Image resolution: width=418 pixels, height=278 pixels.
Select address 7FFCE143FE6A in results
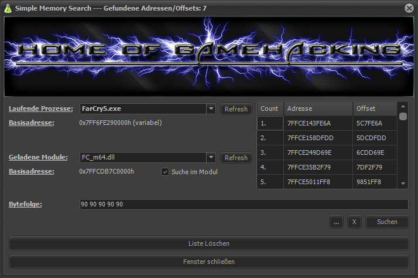click(318, 123)
